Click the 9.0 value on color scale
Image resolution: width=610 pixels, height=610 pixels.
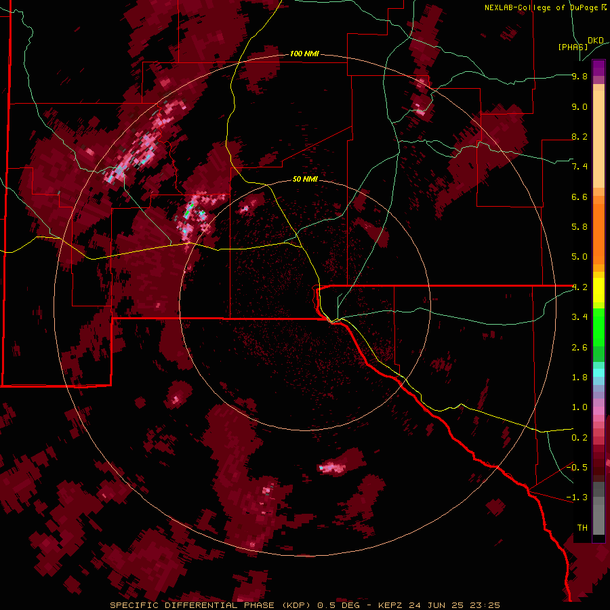coord(579,106)
